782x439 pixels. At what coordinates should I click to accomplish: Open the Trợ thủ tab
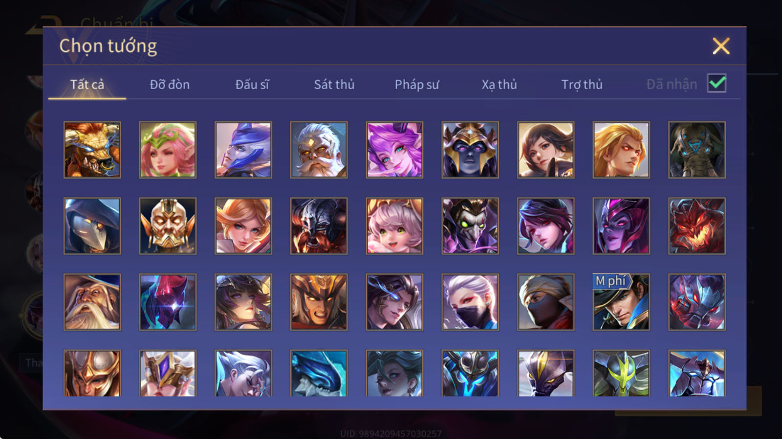point(582,84)
